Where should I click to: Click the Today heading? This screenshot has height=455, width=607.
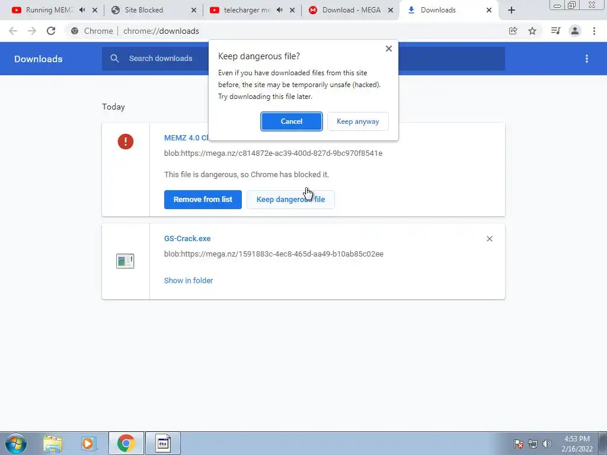[x=113, y=107]
